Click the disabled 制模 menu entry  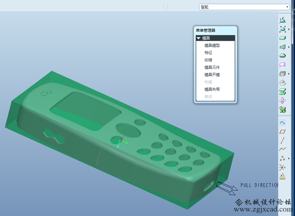pos(208,82)
